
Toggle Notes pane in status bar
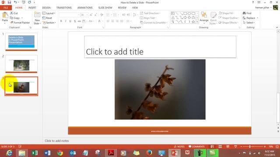coord(179,147)
